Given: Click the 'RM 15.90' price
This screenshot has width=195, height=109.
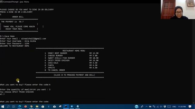Looking at the screenshot, I should [94, 61].
